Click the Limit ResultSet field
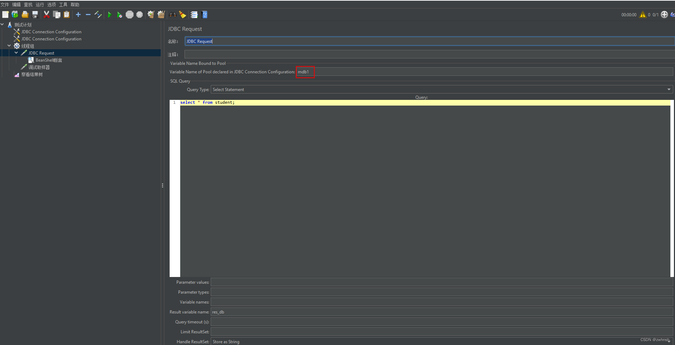The width and height of the screenshot is (675, 345). (442, 332)
